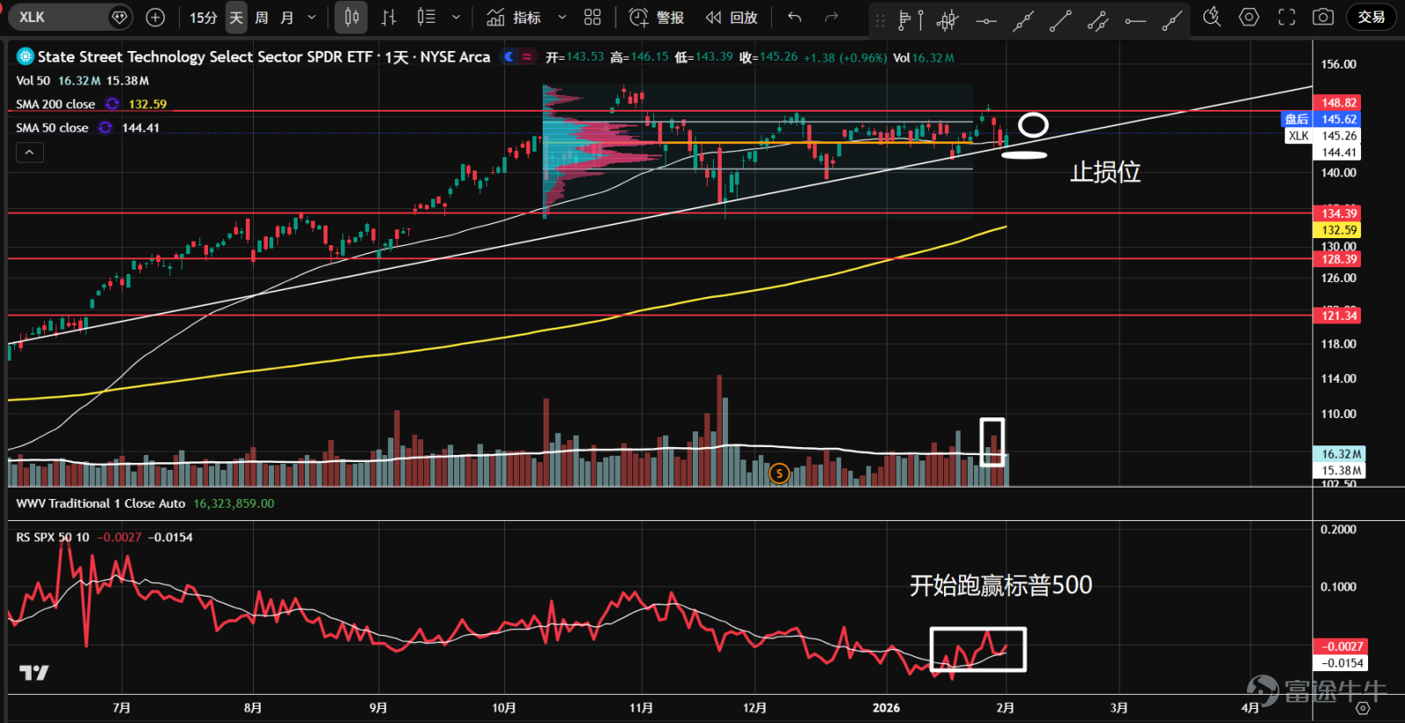This screenshot has height=723, width=1405.
Task: Redo the chart action
Action: point(832,18)
